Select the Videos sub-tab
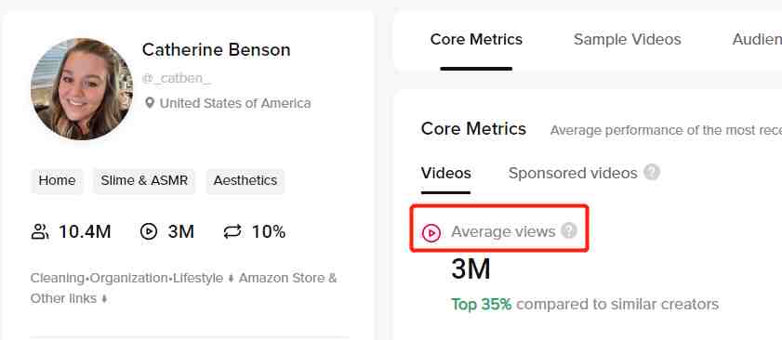The height and width of the screenshot is (340, 782). click(x=445, y=173)
